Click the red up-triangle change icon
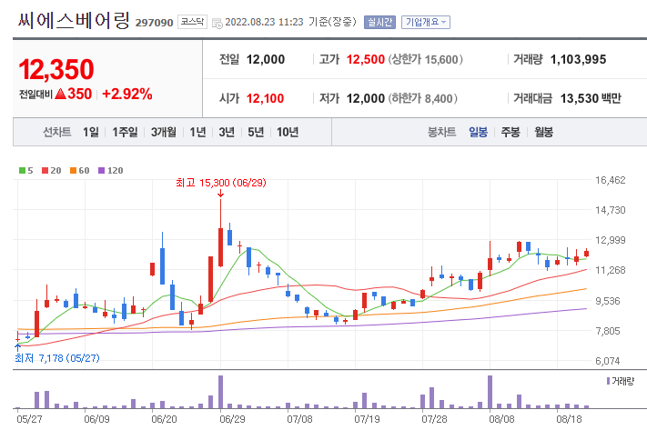The image size is (647, 430). coord(61,94)
